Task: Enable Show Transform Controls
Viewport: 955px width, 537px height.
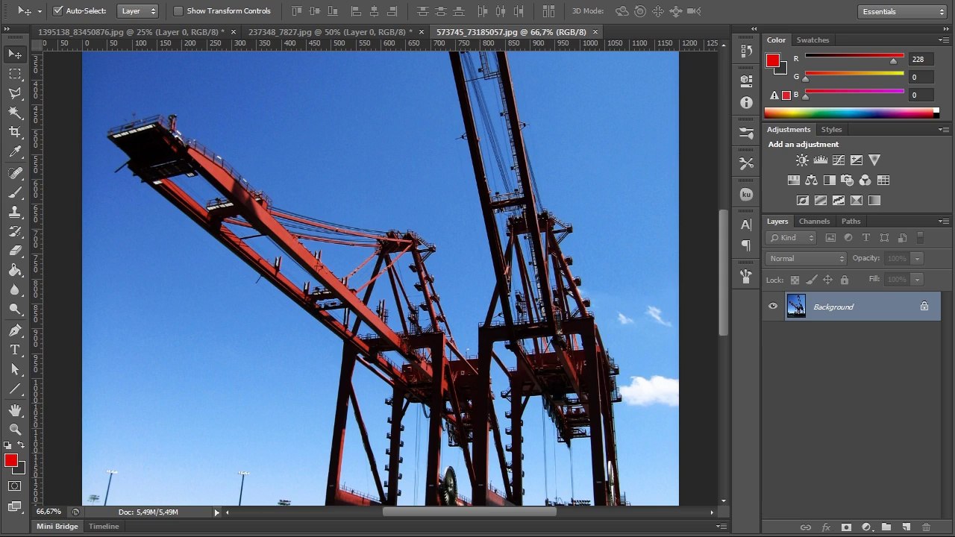Action: pos(178,11)
